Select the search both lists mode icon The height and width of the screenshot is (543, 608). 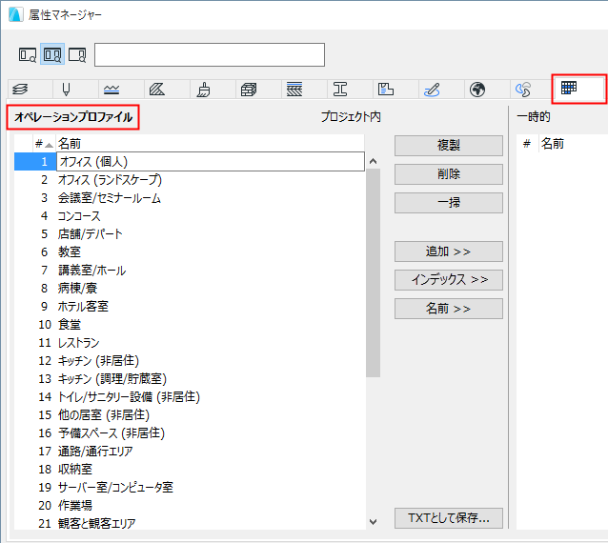pos(52,54)
